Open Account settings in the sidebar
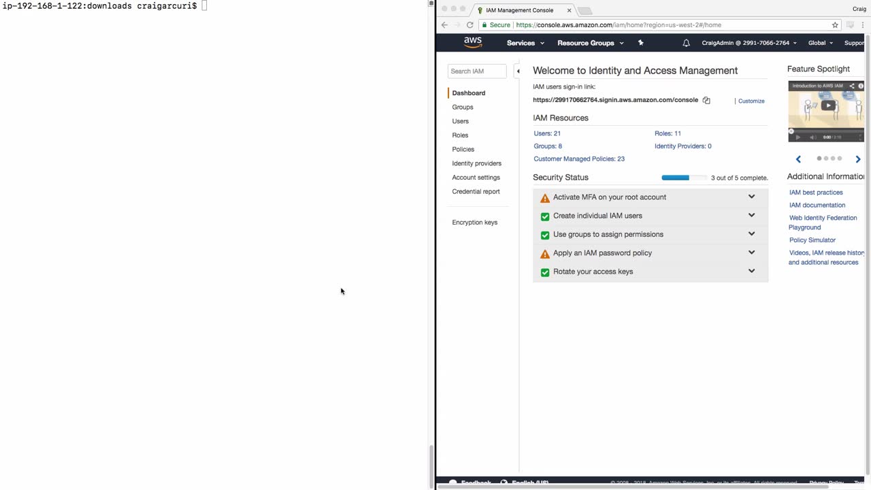This screenshot has width=871, height=490. coord(476,178)
